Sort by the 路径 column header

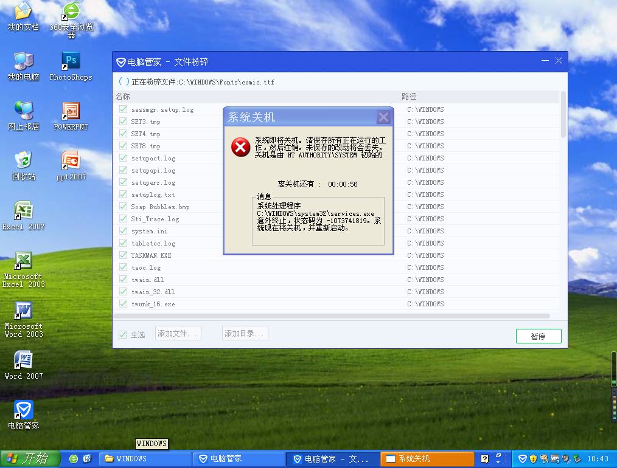point(478,97)
